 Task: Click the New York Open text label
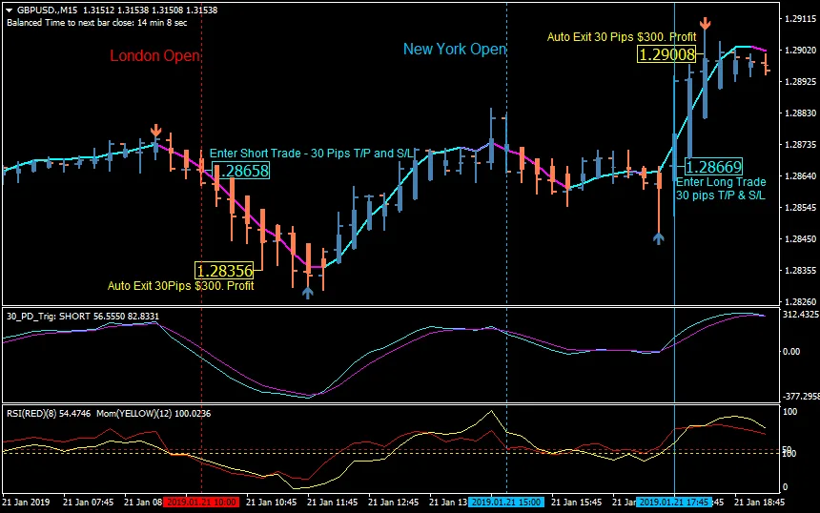point(454,49)
